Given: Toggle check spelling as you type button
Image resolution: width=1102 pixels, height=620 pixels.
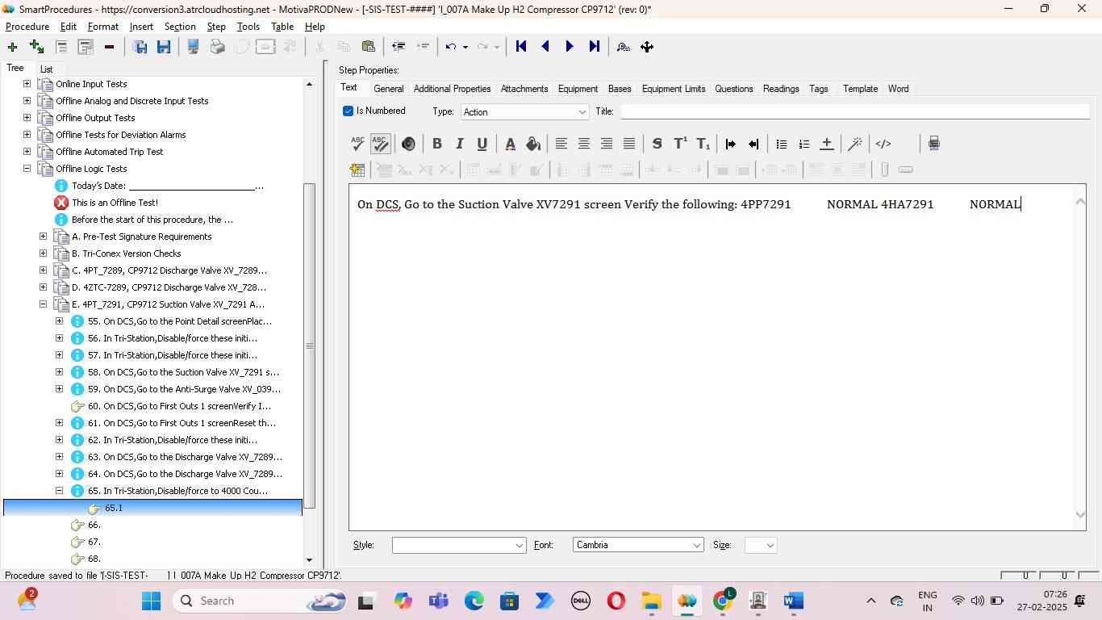Looking at the screenshot, I should [380, 144].
